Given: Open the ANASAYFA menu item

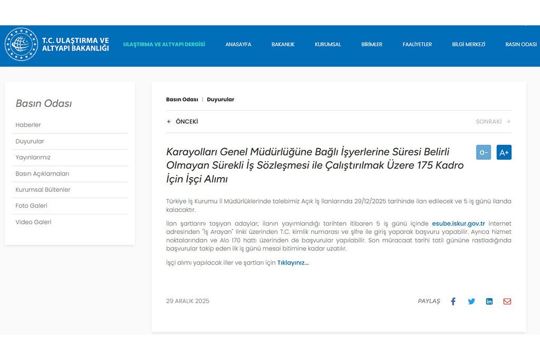Looking at the screenshot, I should (x=238, y=45).
